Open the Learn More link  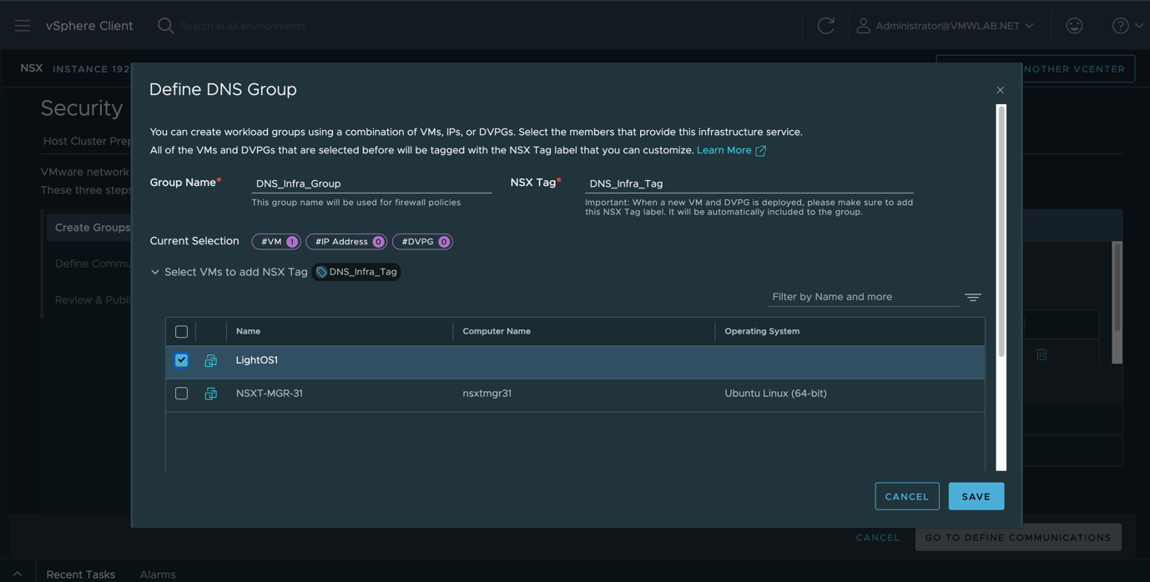click(731, 150)
